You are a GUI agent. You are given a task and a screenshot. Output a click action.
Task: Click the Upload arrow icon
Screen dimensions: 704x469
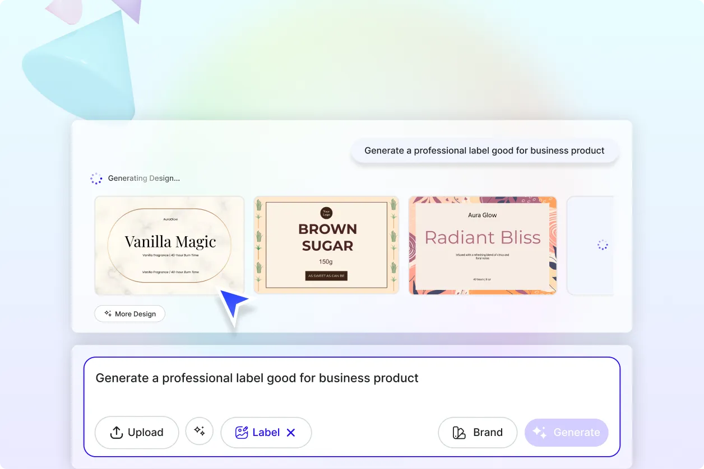pyautogui.click(x=116, y=432)
